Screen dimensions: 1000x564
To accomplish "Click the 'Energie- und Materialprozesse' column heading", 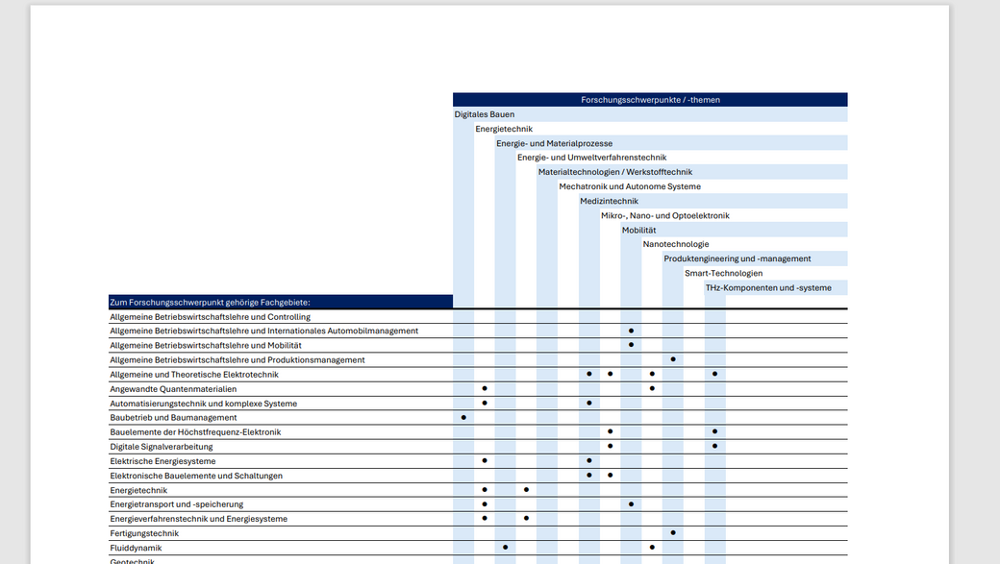I will [x=554, y=143].
